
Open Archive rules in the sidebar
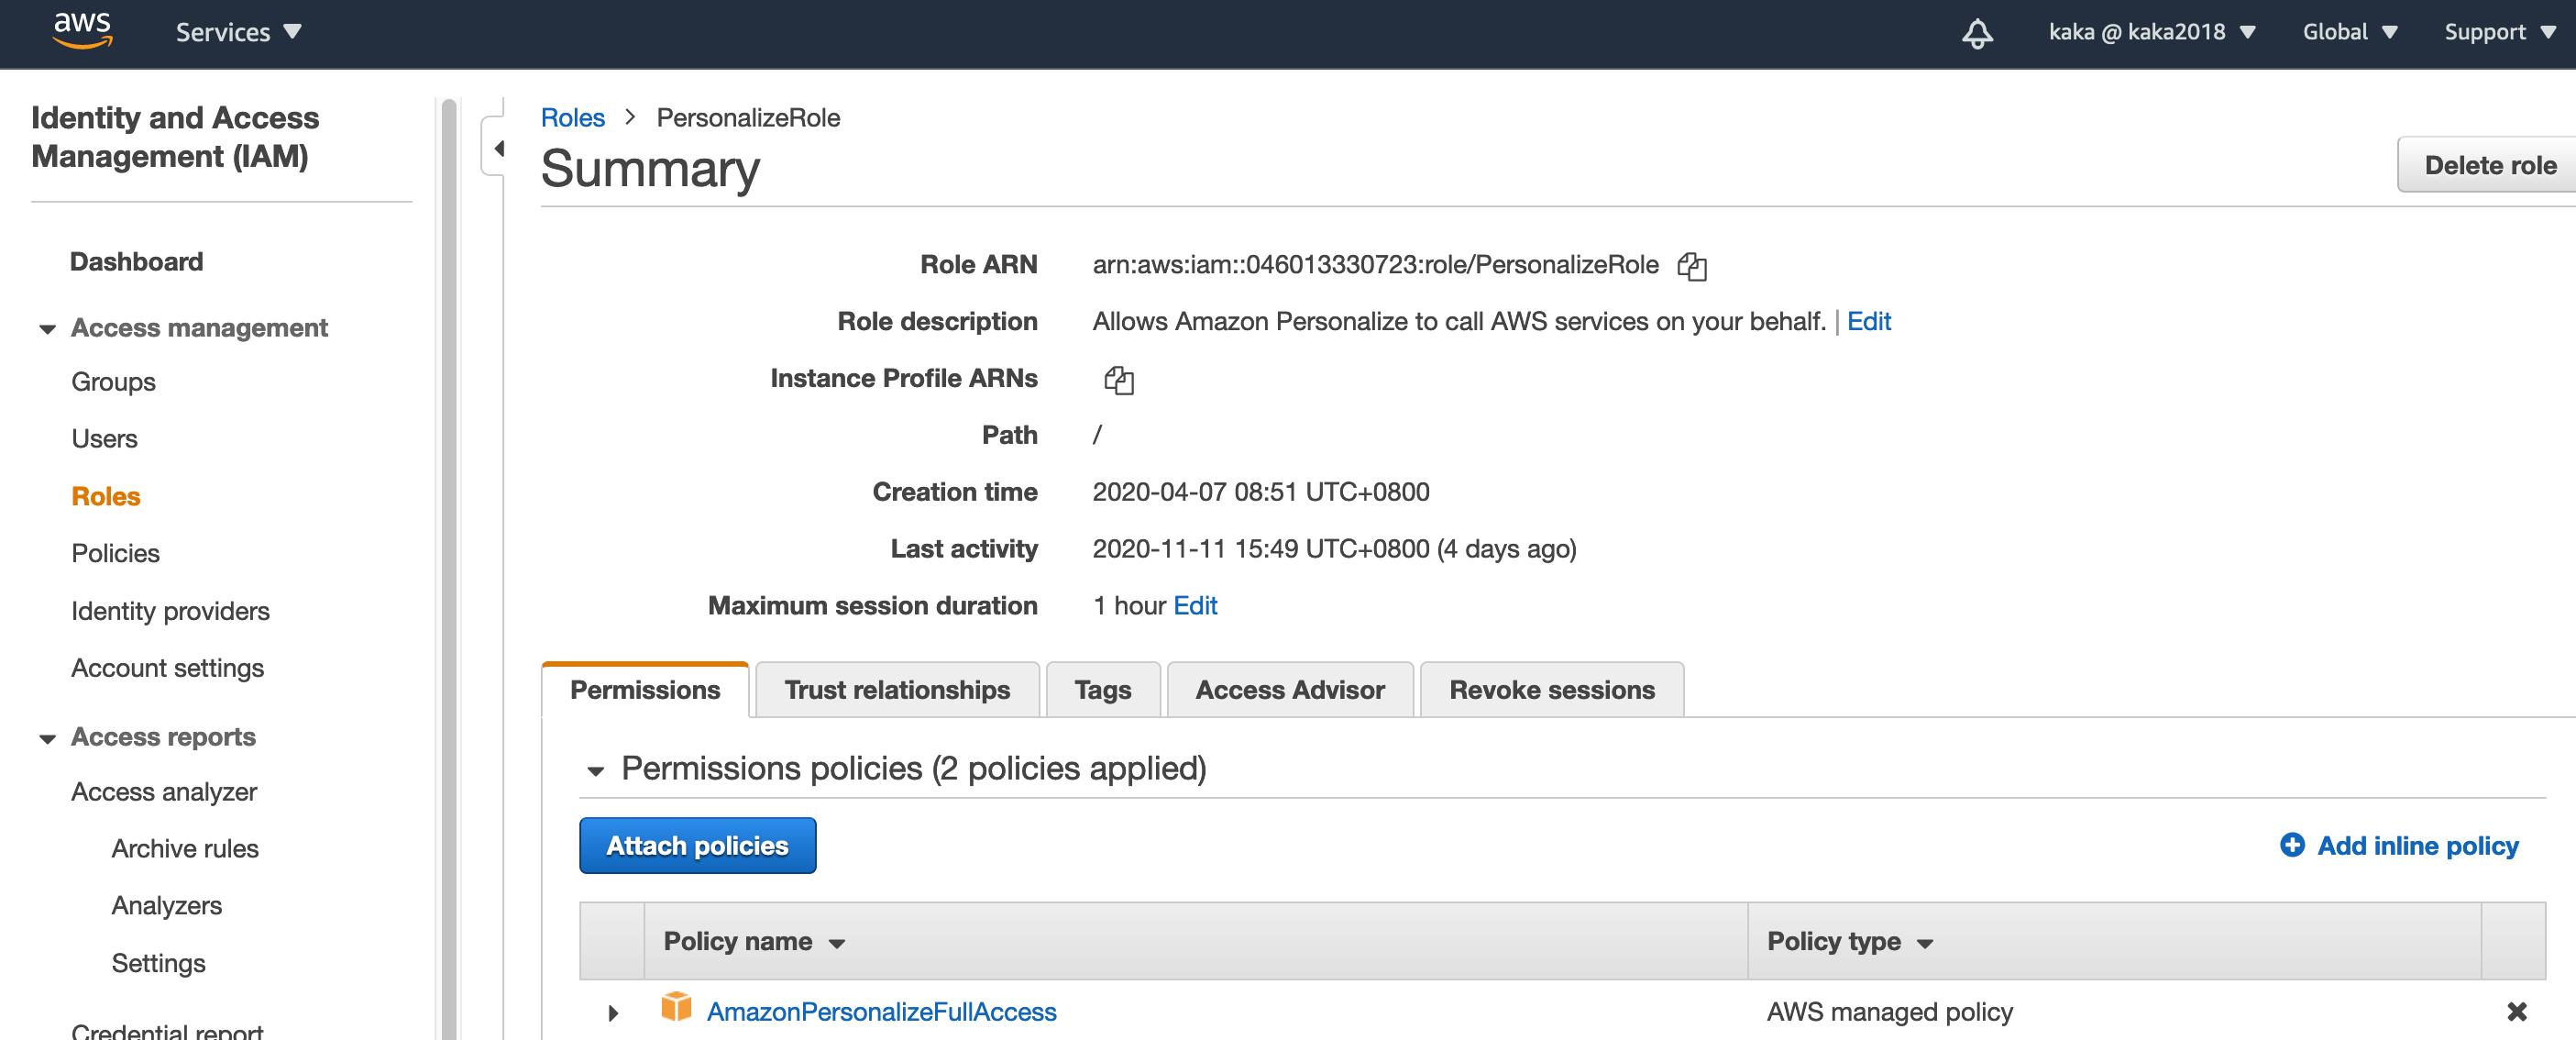pyautogui.click(x=185, y=849)
